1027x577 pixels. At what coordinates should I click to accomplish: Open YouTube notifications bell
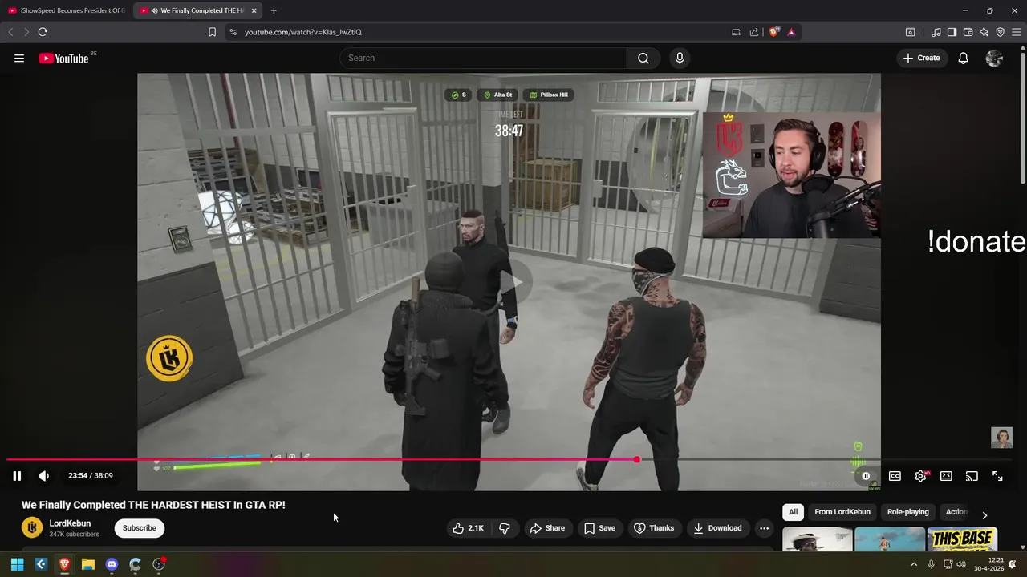click(964, 58)
